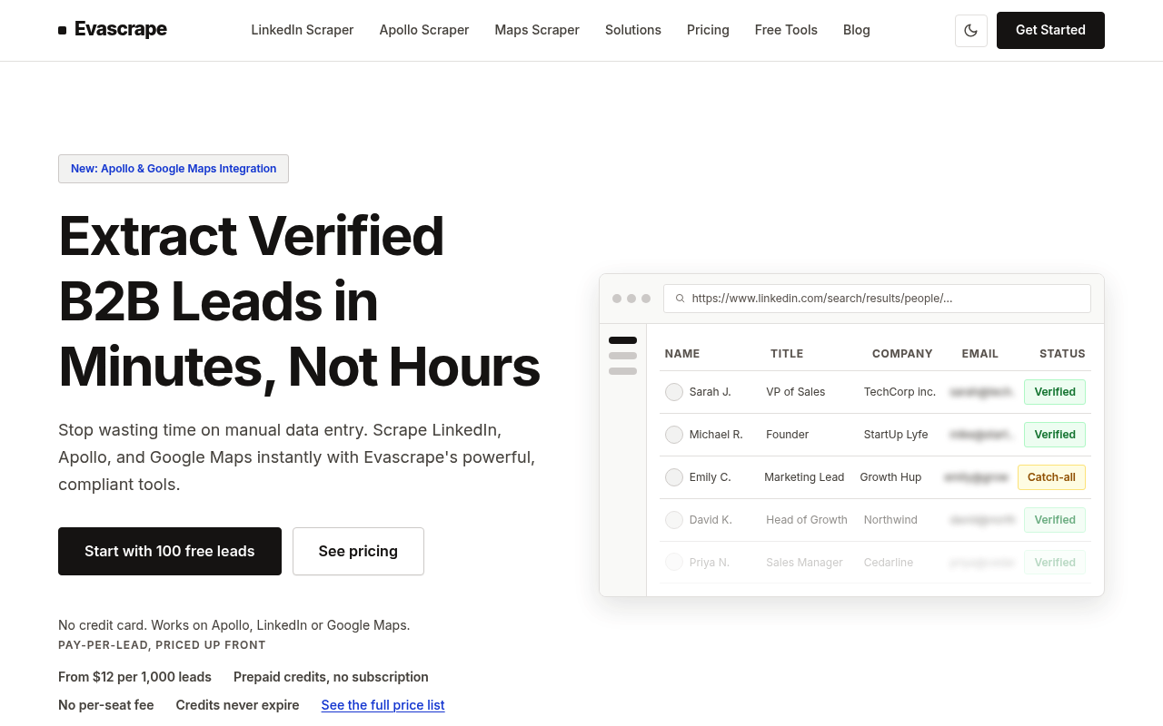Click the STATUS column header

coord(1062,354)
